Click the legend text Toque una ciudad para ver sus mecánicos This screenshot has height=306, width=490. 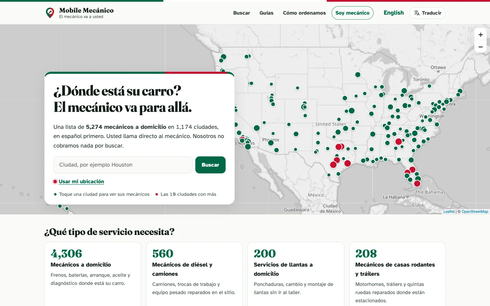[x=104, y=194]
